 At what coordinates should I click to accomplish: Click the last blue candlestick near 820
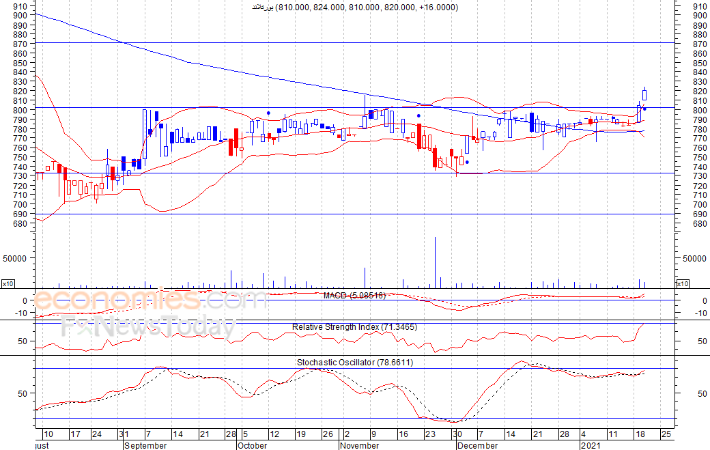[644, 94]
